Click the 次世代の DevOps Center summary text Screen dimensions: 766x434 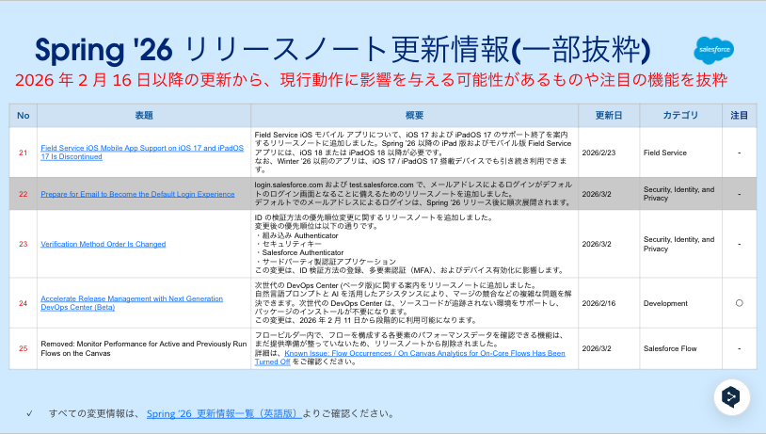tap(413, 302)
